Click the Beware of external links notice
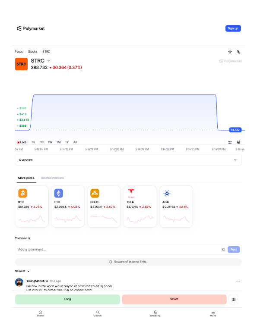 click(x=128, y=262)
